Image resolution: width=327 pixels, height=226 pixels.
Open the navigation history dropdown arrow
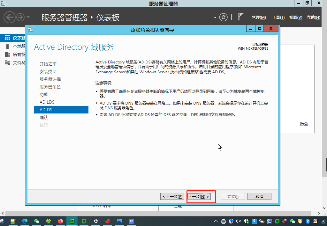(x=28, y=17)
